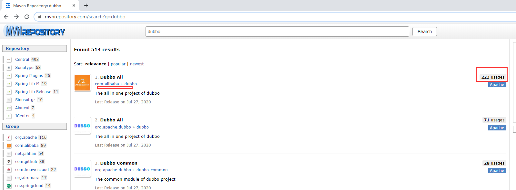This screenshot has height=190, width=516.
Task: Open the Spring Plugins repository icon
Action: [x=9, y=76]
